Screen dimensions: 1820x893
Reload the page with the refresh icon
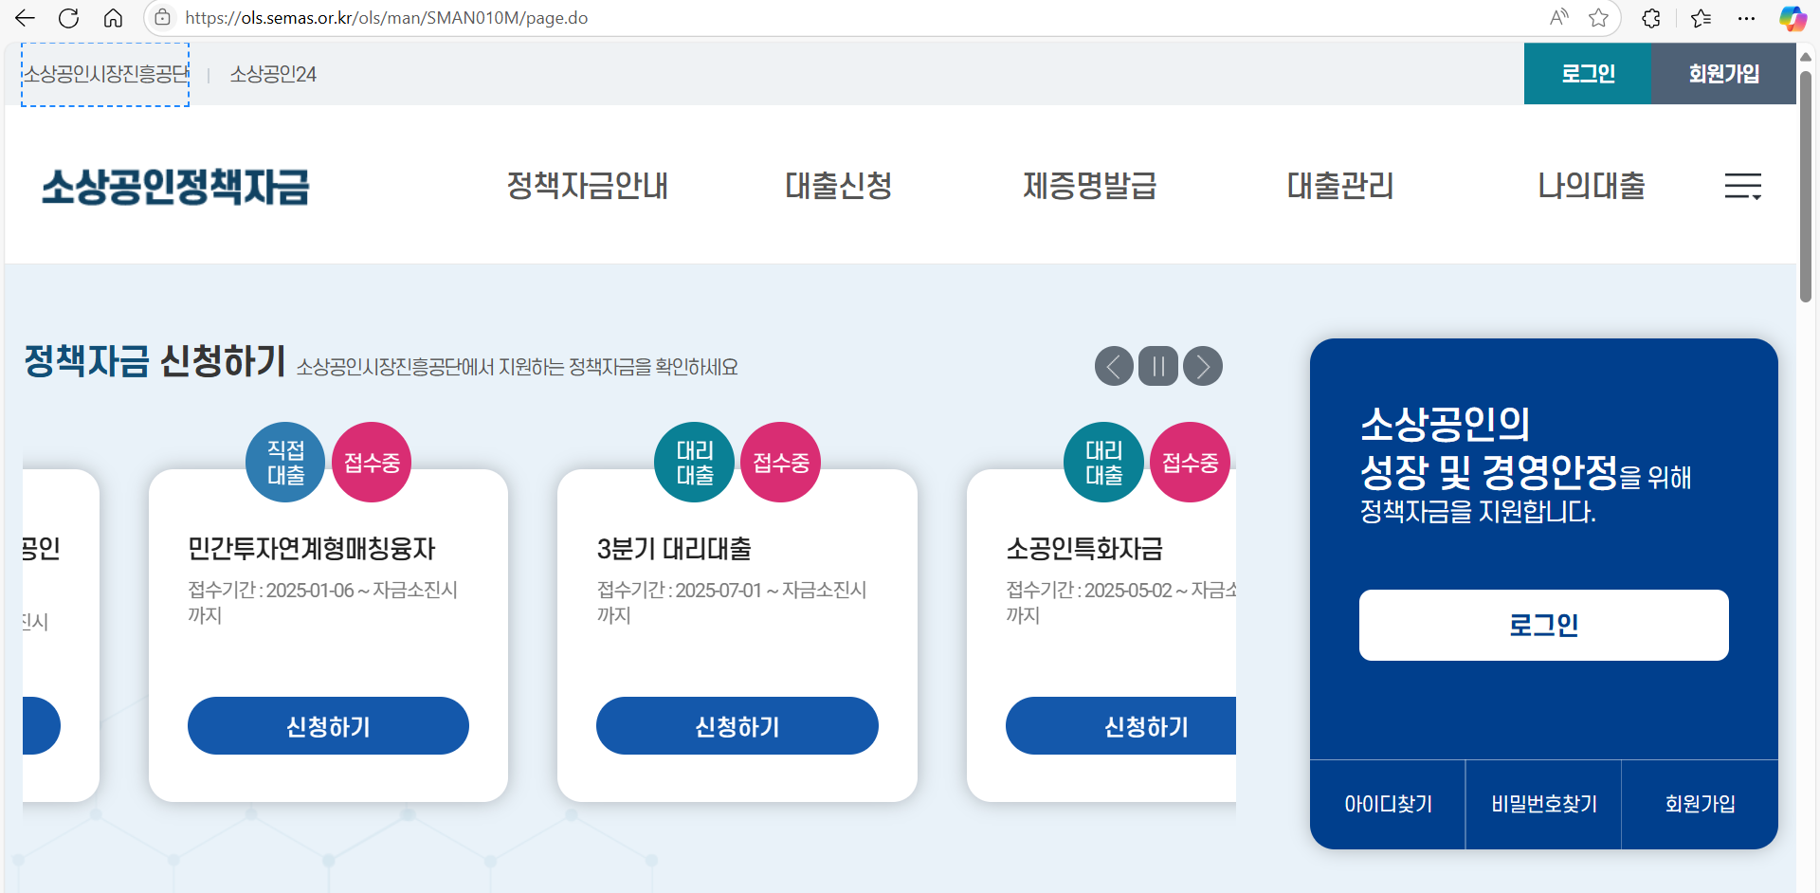[68, 18]
